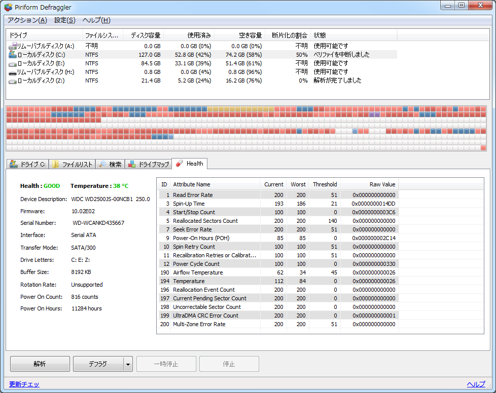Click the リムーバブルディスク (A:) drive icon
The image size is (496, 393).
[13, 46]
